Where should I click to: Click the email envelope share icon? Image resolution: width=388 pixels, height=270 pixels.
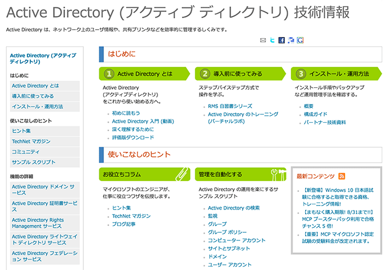click(263, 40)
